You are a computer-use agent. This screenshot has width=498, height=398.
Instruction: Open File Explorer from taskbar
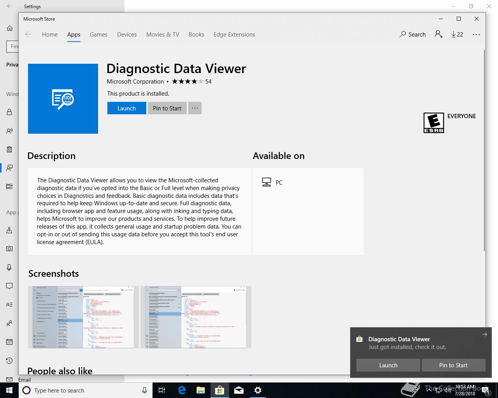pyautogui.click(x=200, y=390)
